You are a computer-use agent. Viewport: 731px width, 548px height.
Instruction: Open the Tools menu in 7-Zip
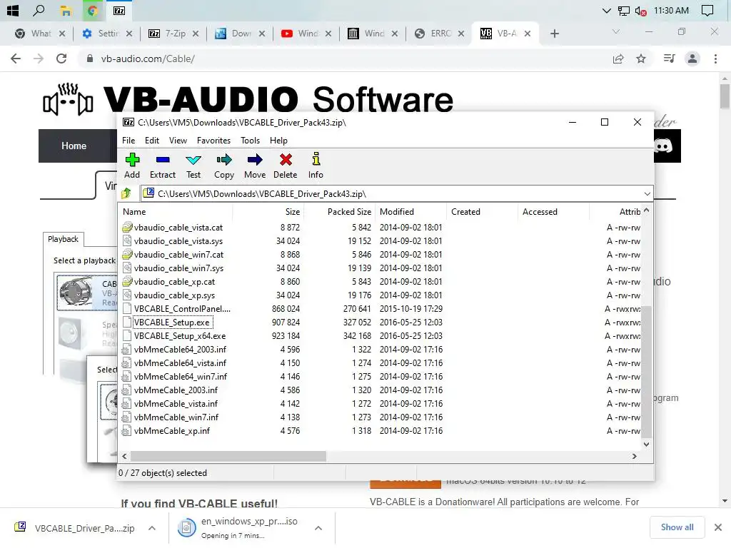point(250,141)
